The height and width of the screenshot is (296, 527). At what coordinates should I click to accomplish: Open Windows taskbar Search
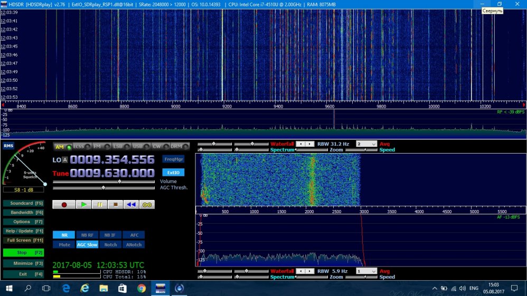click(27, 288)
